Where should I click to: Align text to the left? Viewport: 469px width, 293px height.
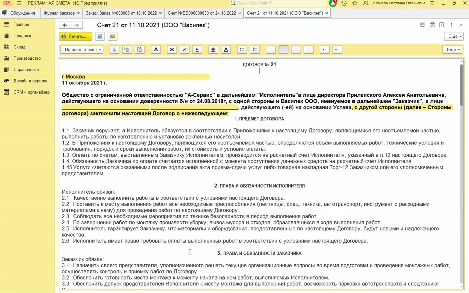pos(271,49)
